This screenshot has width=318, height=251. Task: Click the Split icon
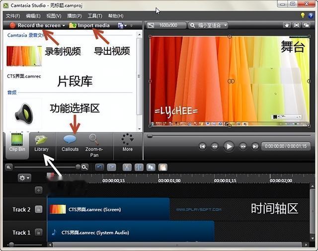point(139,167)
